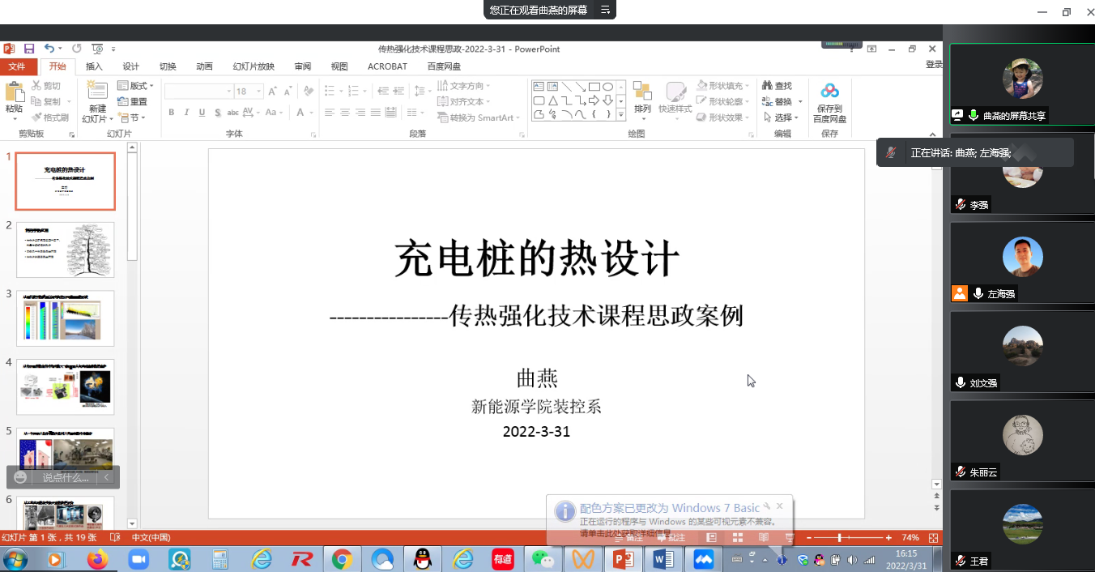Click the Save icon in quick access toolbar
The width and height of the screenshot is (1095, 572).
coord(29,49)
